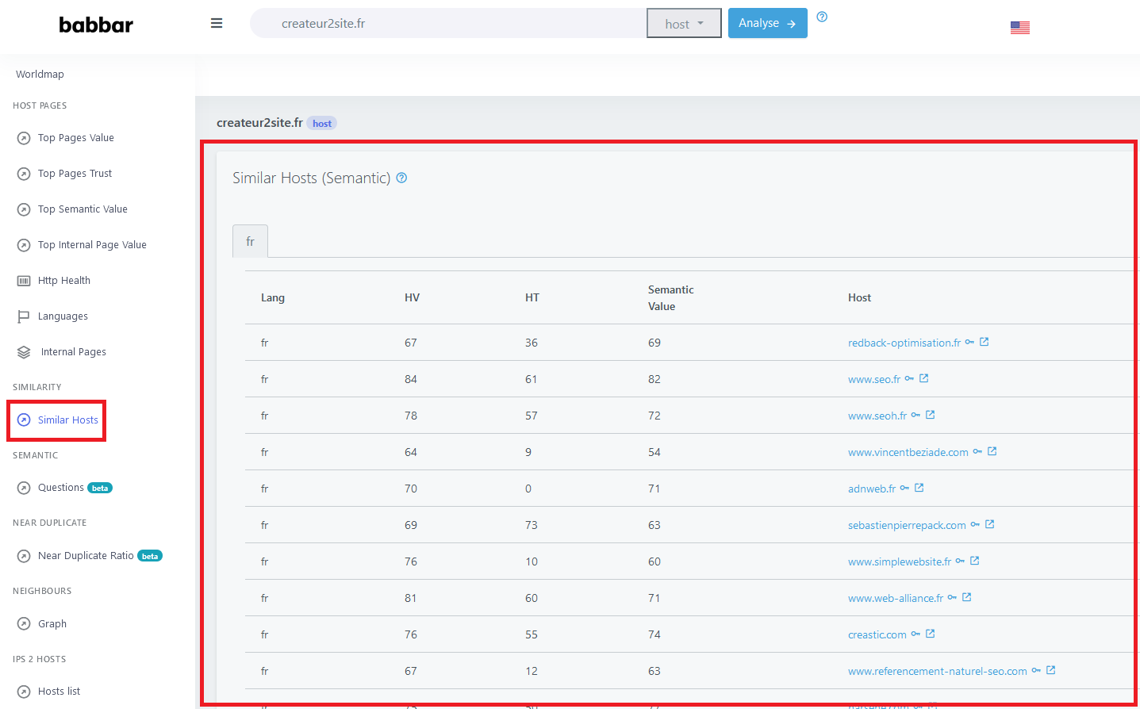Viewport: 1140px width, 709px height.
Task: Click the key icon beside adnweb.fr
Action: click(x=904, y=489)
